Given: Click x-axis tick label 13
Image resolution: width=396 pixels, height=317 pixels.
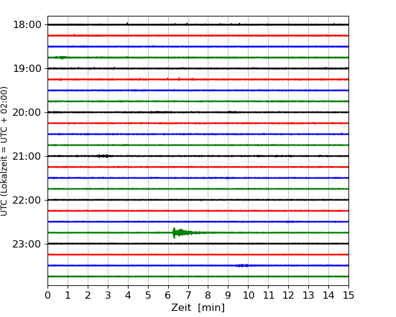Looking at the screenshot, I should tap(309, 295).
